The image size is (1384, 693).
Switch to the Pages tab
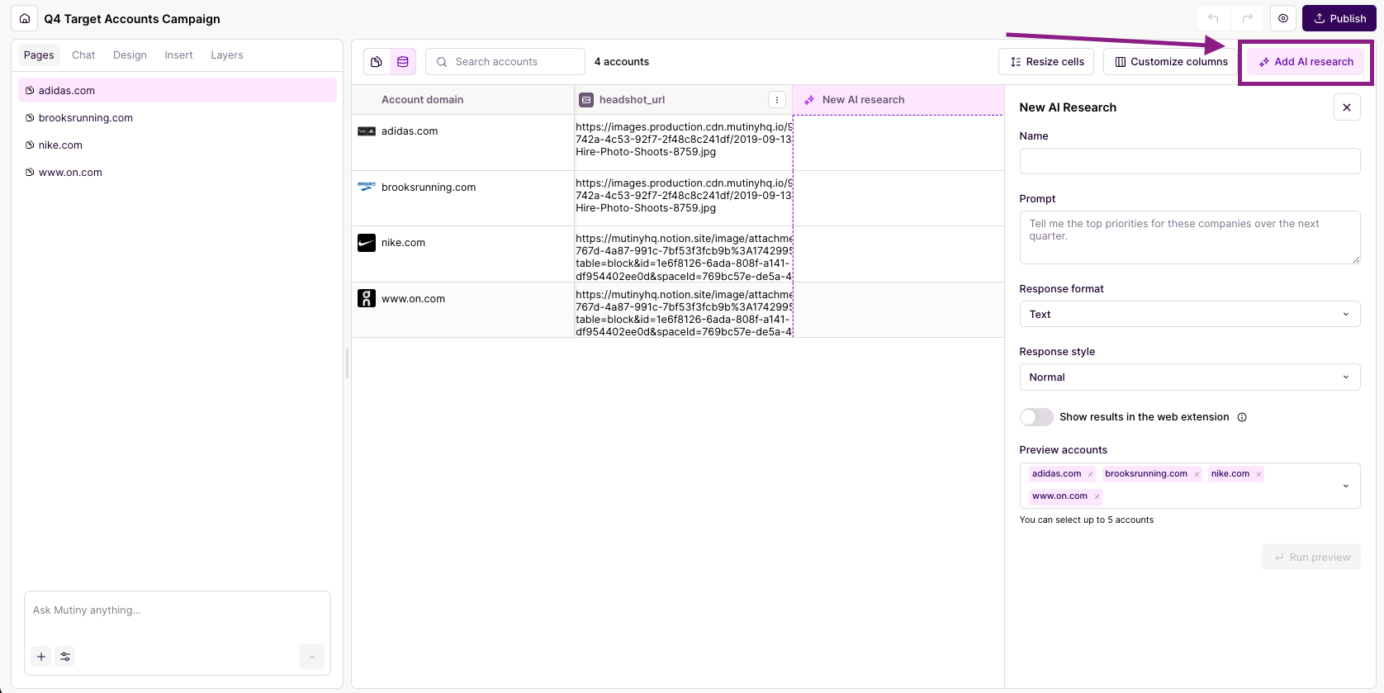[39, 55]
